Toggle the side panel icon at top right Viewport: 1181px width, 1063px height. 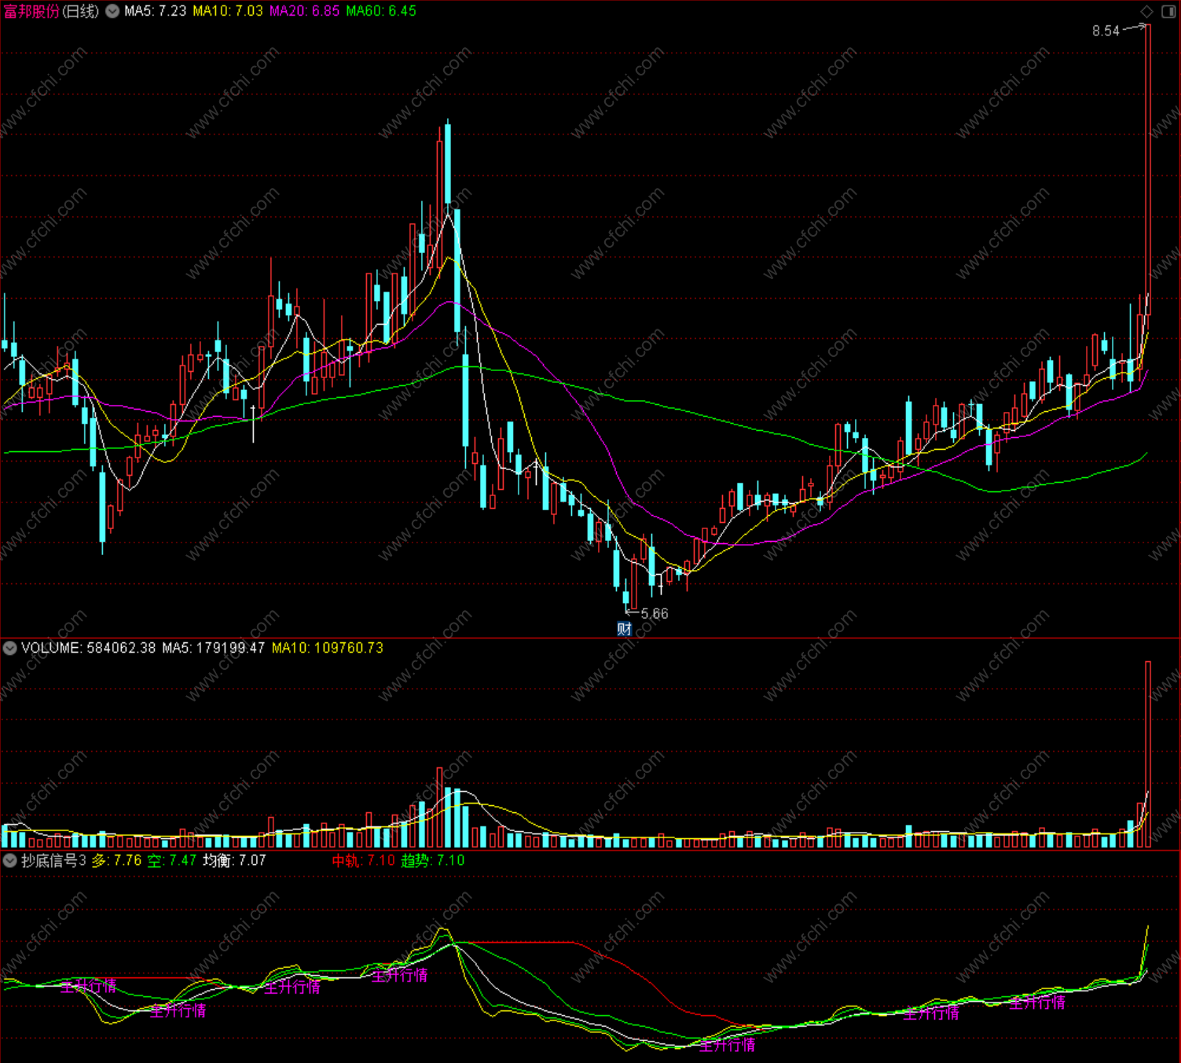[1168, 11]
